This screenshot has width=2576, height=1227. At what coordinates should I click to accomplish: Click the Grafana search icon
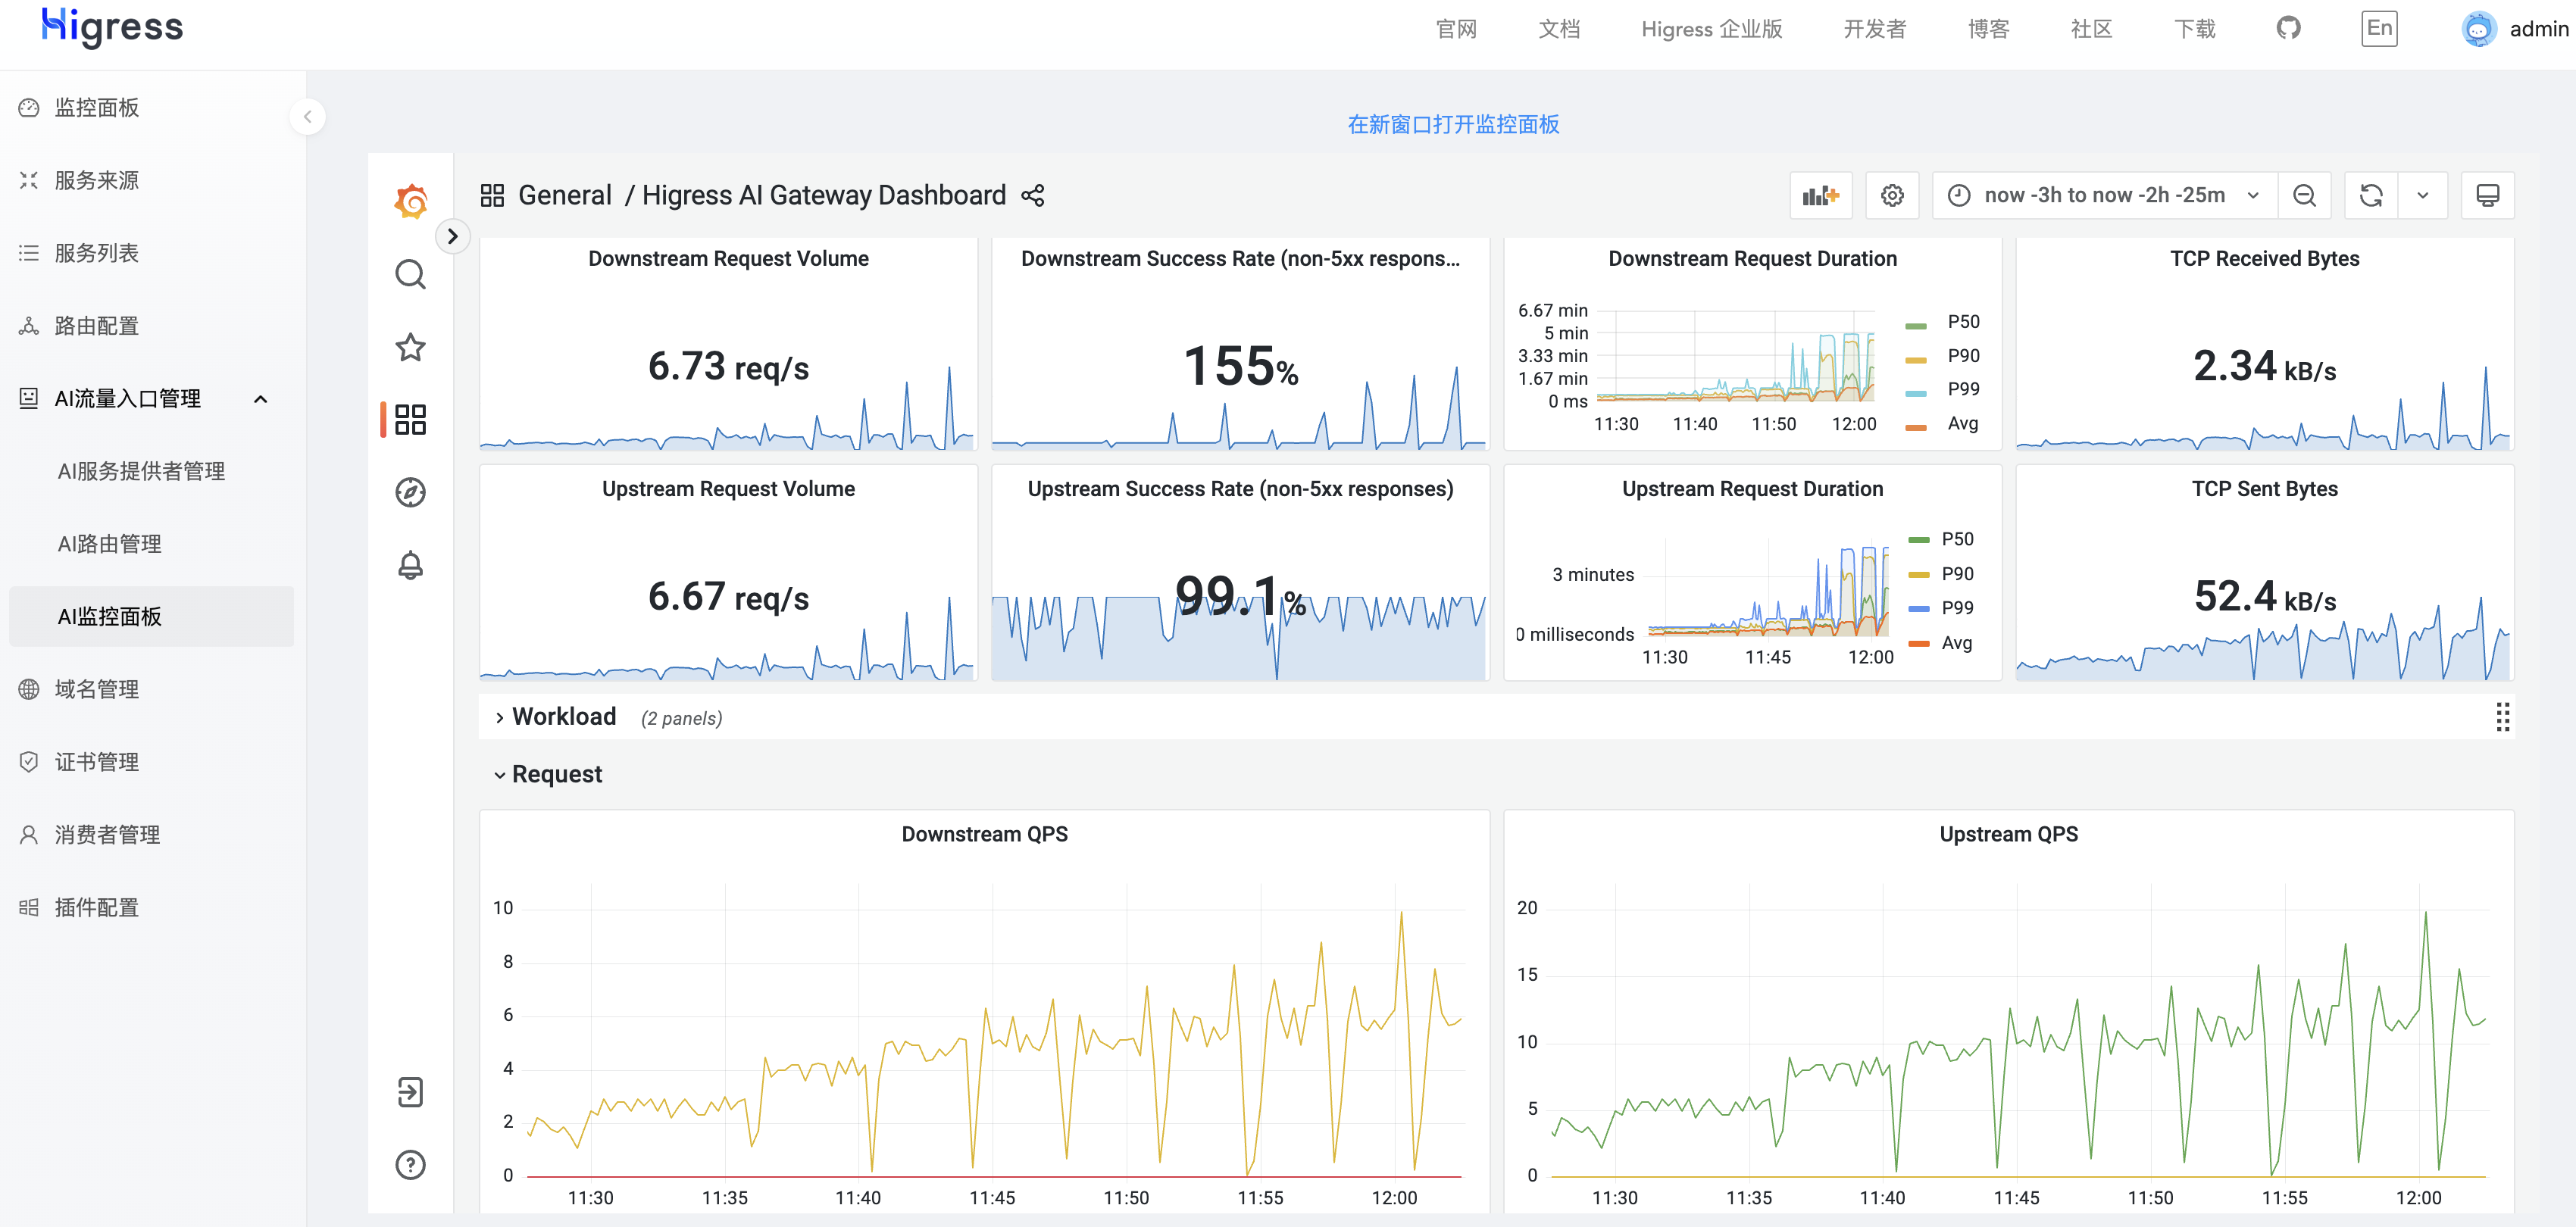point(410,274)
